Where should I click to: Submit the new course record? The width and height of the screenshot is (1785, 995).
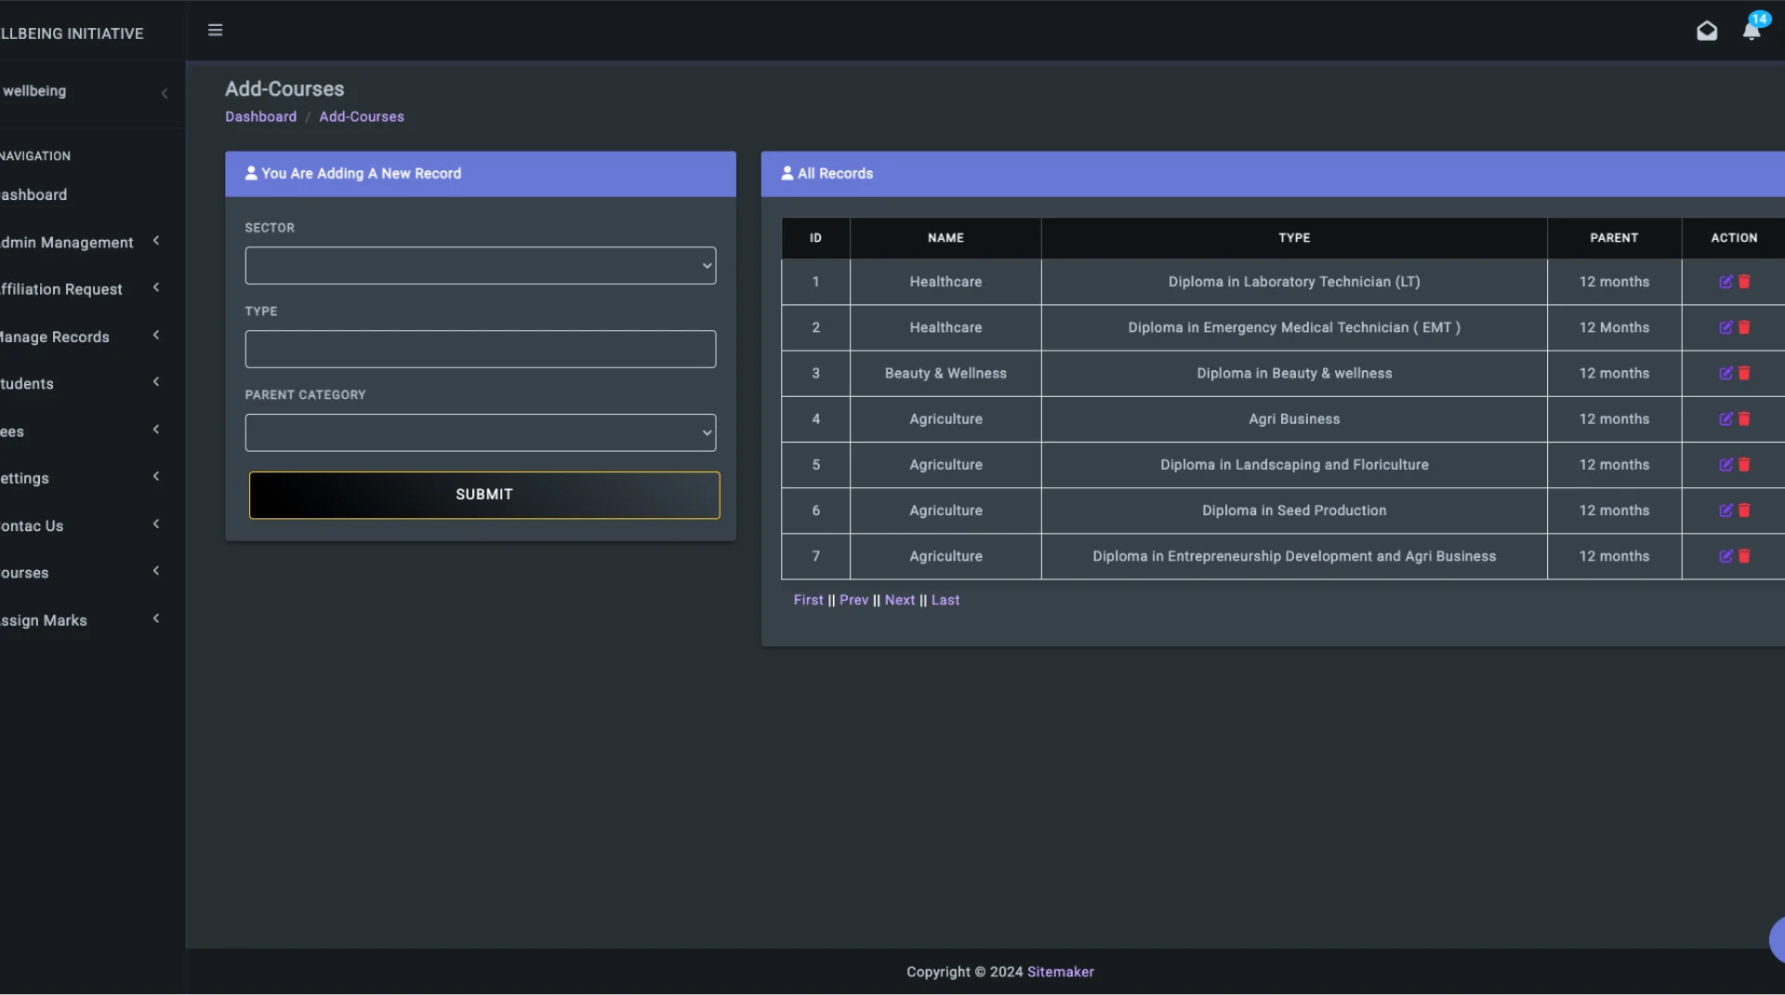(x=484, y=495)
